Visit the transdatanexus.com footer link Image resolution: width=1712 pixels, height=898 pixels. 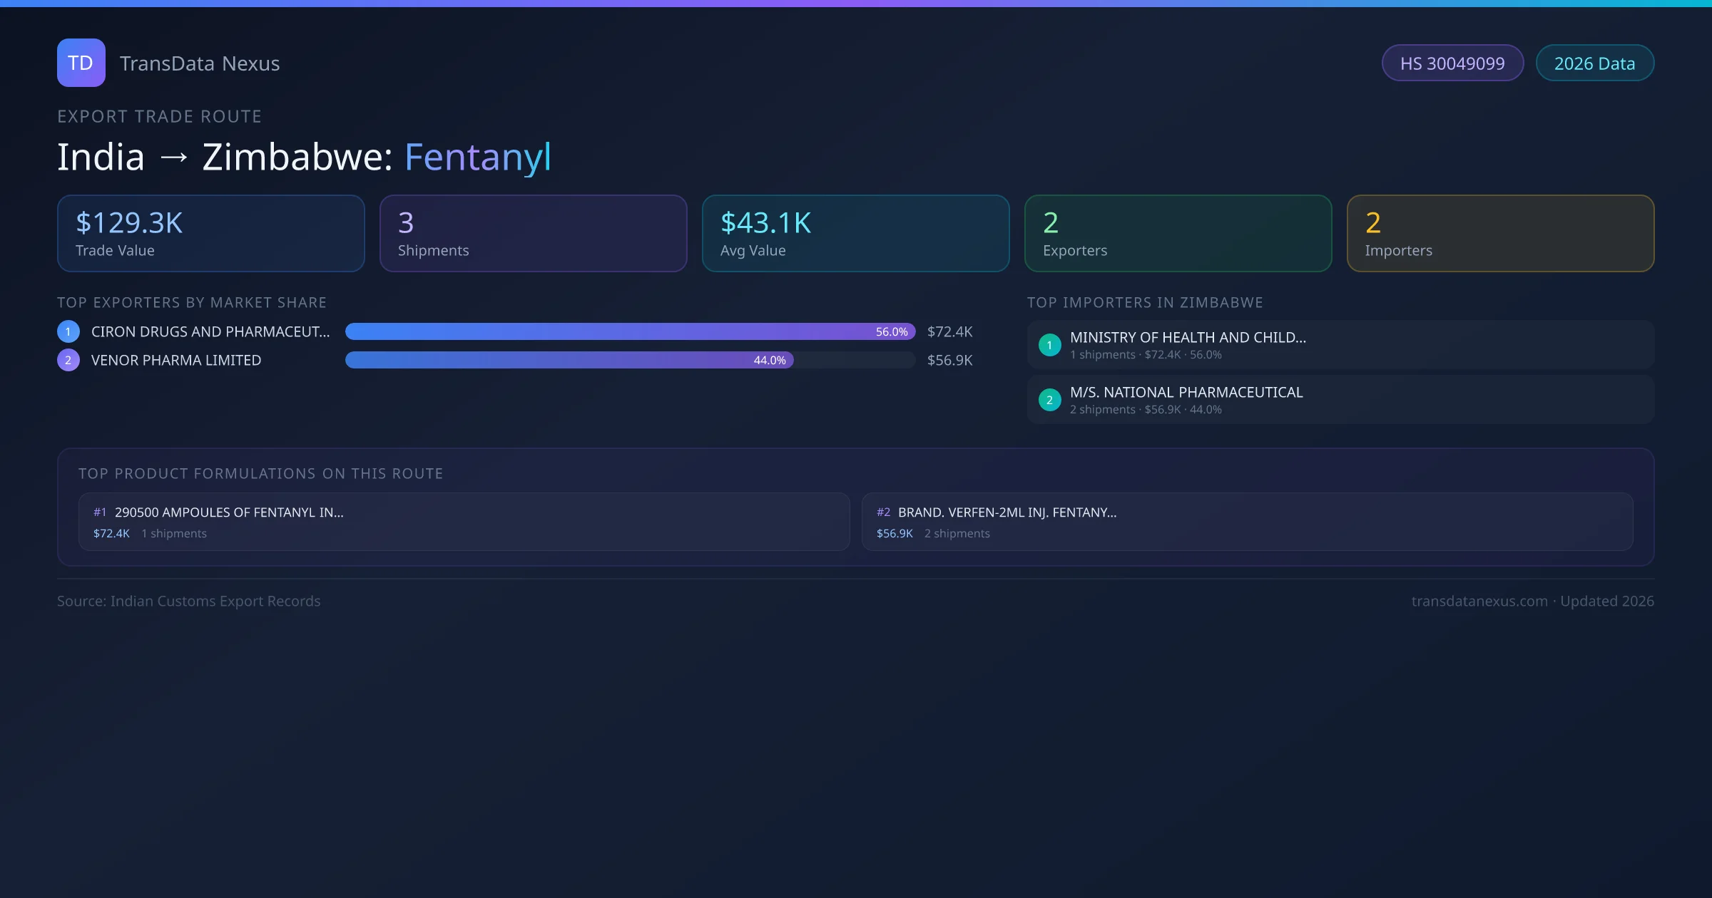point(1479,601)
